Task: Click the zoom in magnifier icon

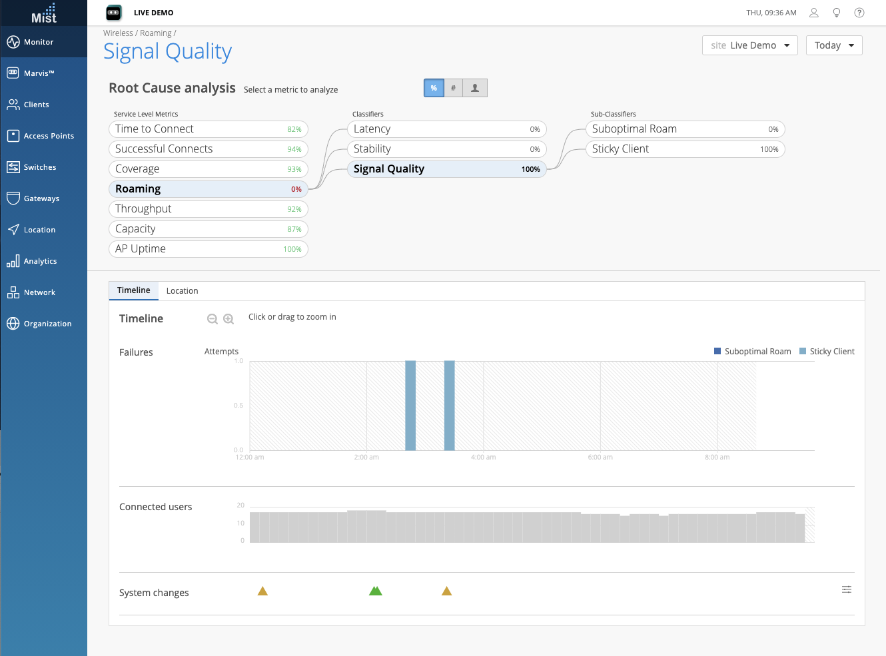Action: [x=228, y=319]
